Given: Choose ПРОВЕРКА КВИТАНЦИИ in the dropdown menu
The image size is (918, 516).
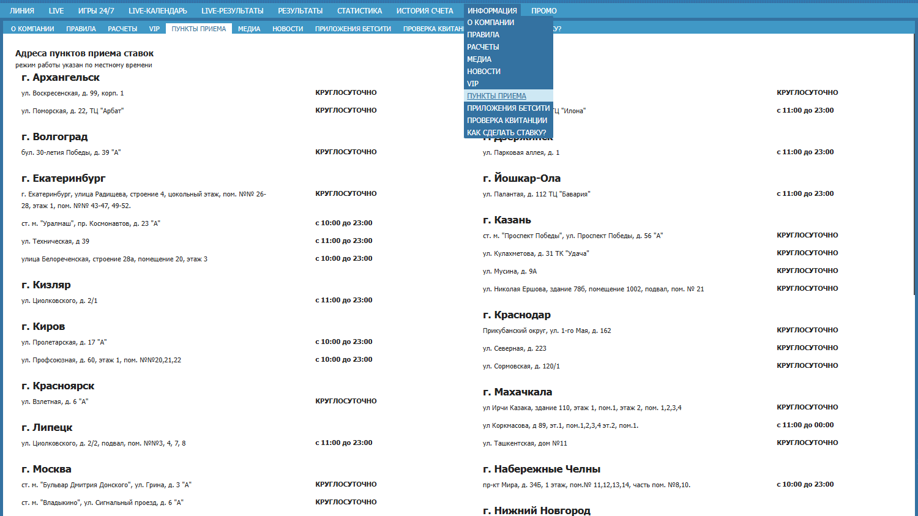Looking at the screenshot, I should pos(507,121).
